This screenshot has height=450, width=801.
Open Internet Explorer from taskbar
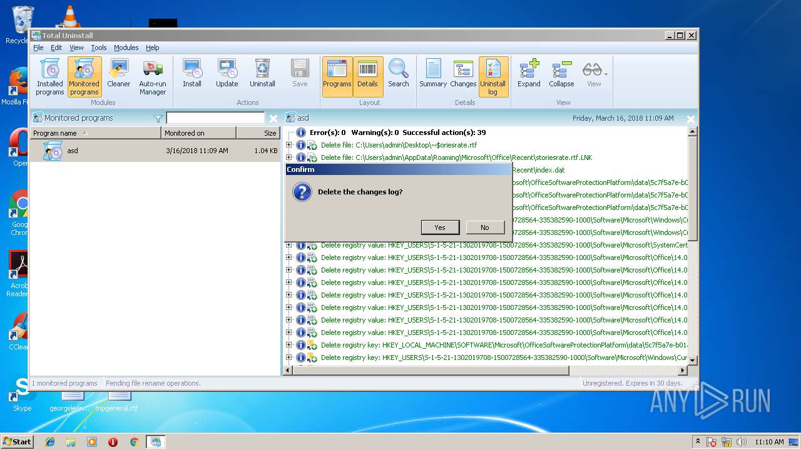click(x=50, y=442)
